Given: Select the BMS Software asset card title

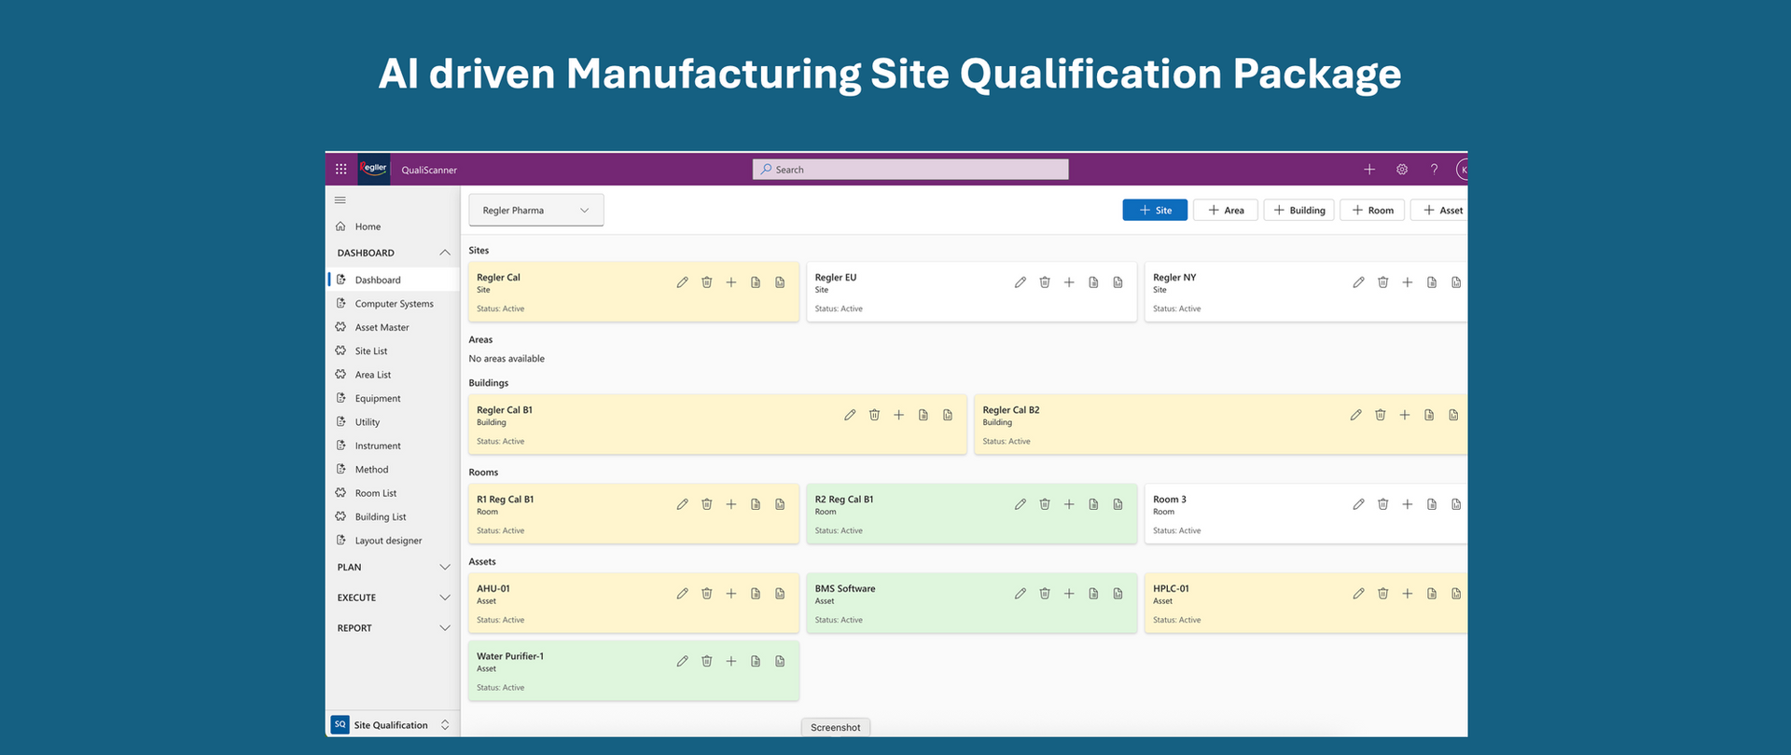Looking at the screenshot, I should (x=845, y=589).
